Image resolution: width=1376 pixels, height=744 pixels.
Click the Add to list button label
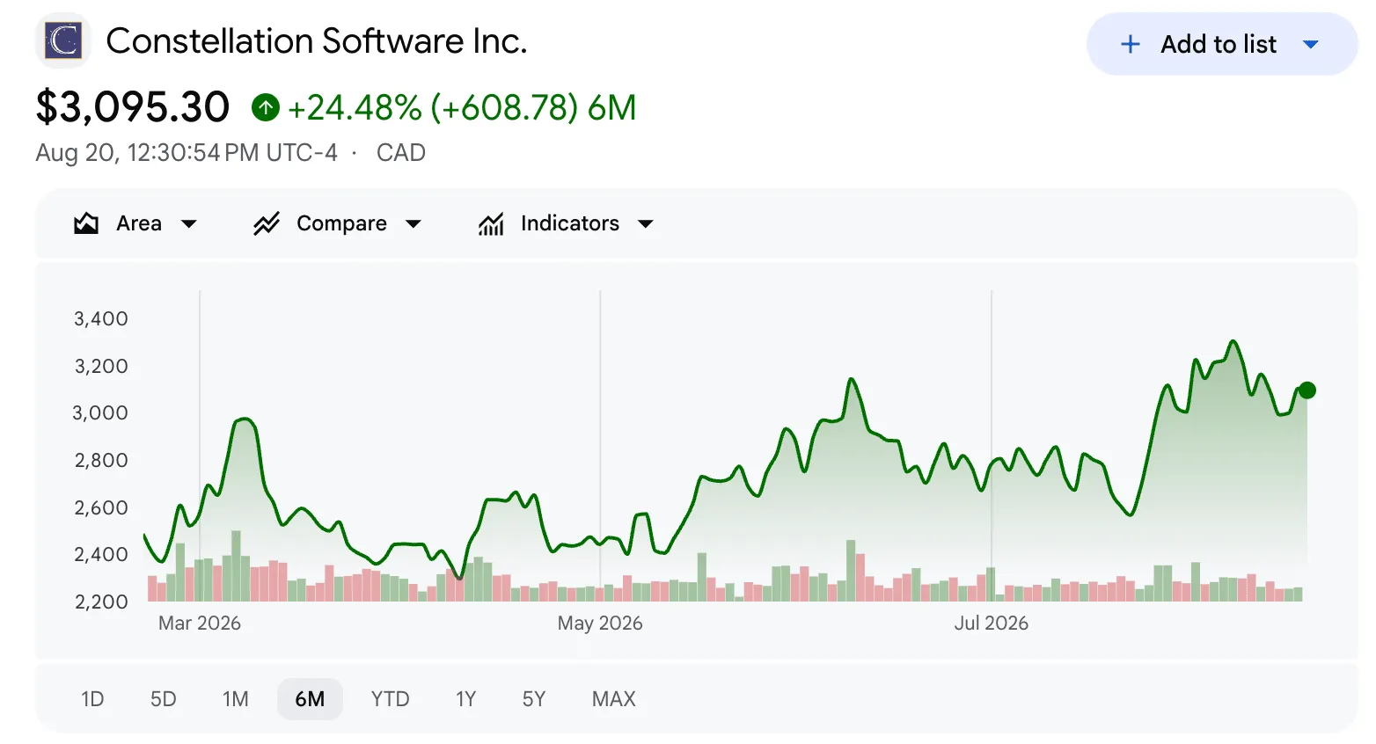click(x=1219, y=44)
